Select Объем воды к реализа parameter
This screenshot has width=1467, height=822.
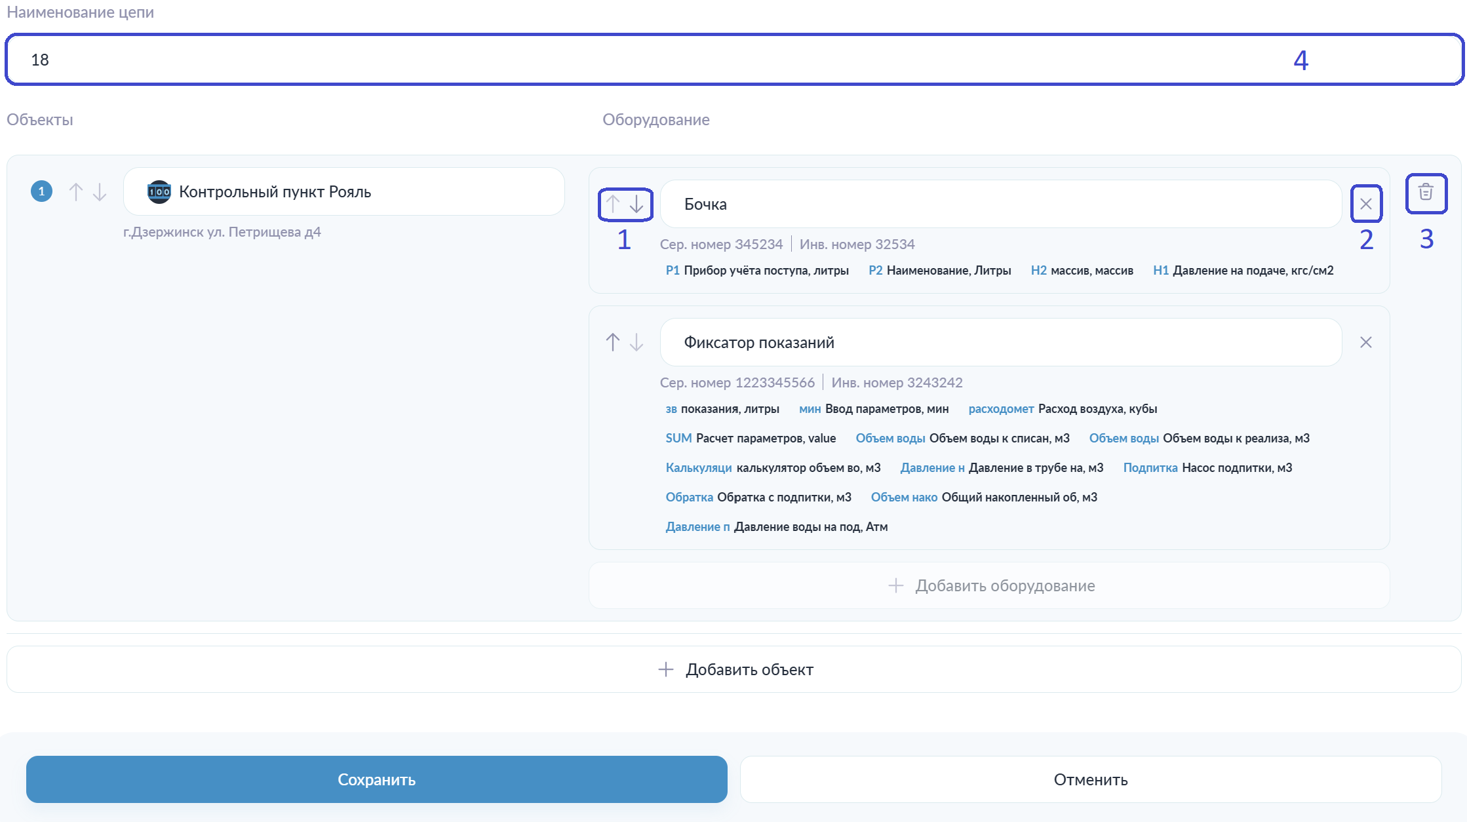tap(1200, 439)
